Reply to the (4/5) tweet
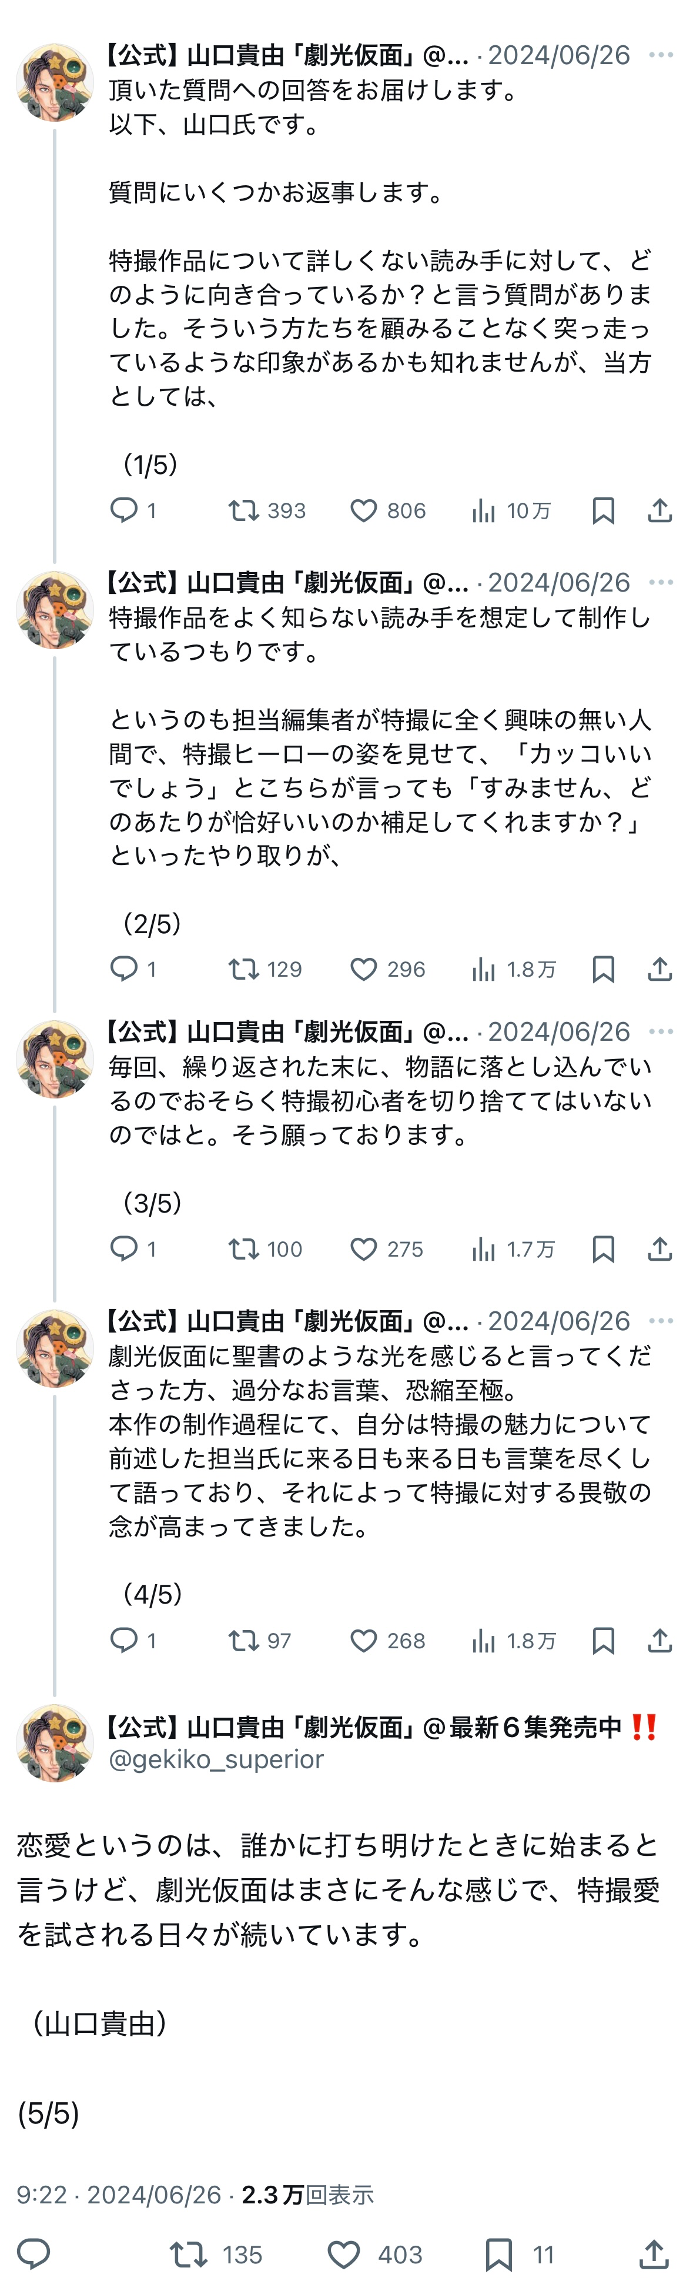 pos(123,1640)
